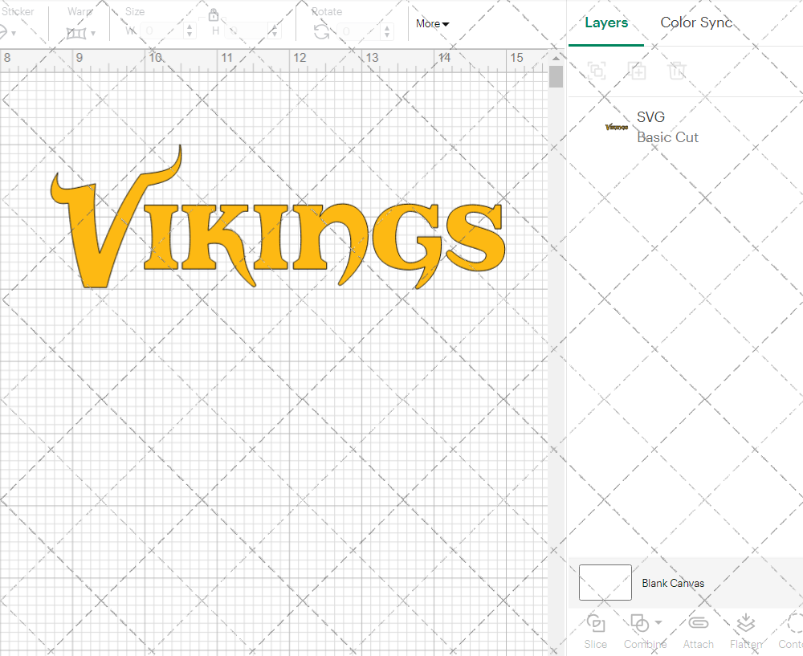Viewport: 803px width, 656px height.
Task: Click the Delete layer trash icon
Action: [677, 71]
